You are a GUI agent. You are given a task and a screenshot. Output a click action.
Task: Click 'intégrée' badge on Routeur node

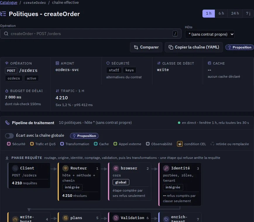(72, 187)
